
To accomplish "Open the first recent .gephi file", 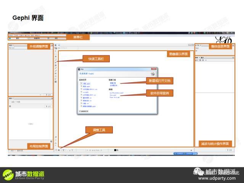I will (x=87, y=84).
